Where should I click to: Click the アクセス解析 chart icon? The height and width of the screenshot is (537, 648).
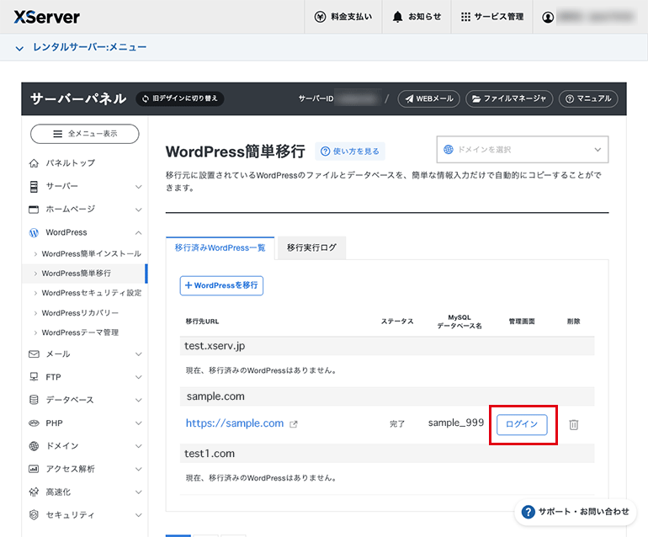tap(34, 469)
